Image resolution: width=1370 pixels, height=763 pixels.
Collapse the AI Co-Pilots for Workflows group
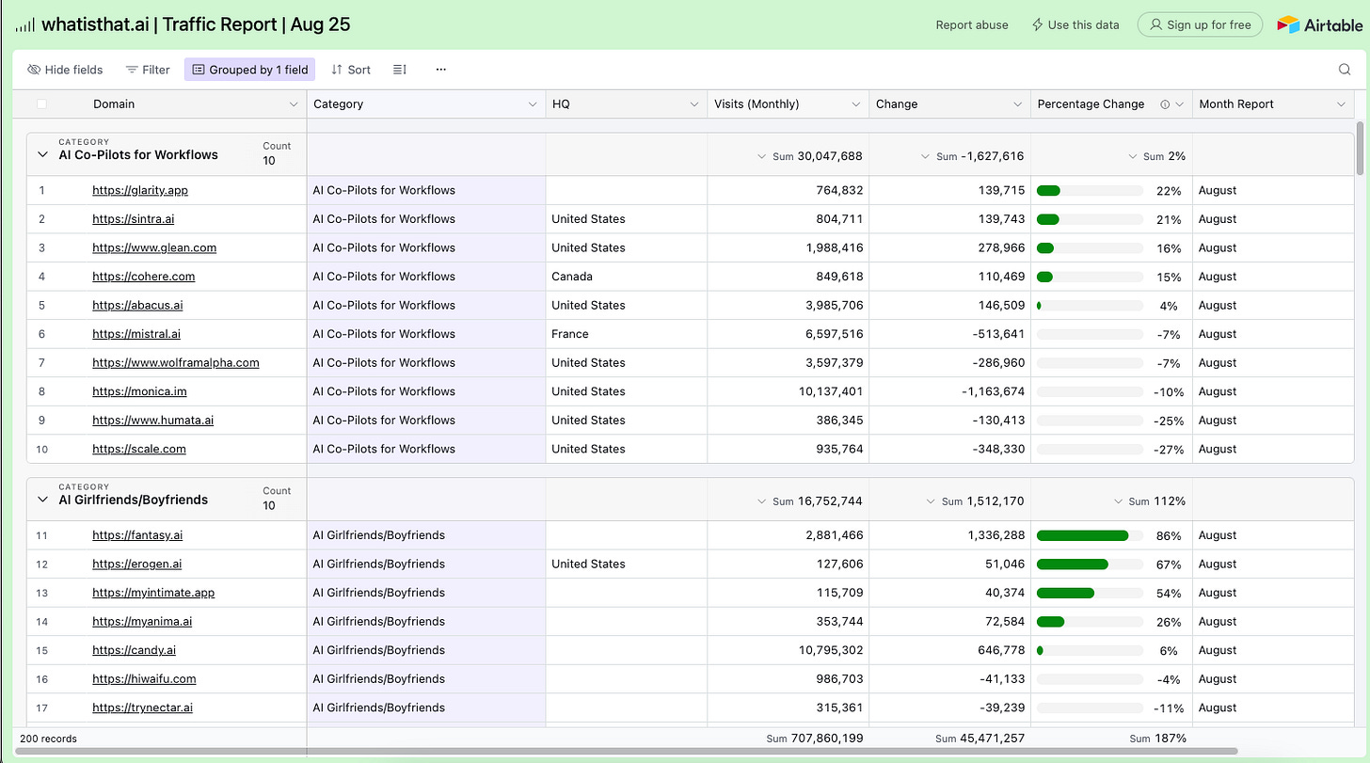click(x=42, y=154)
